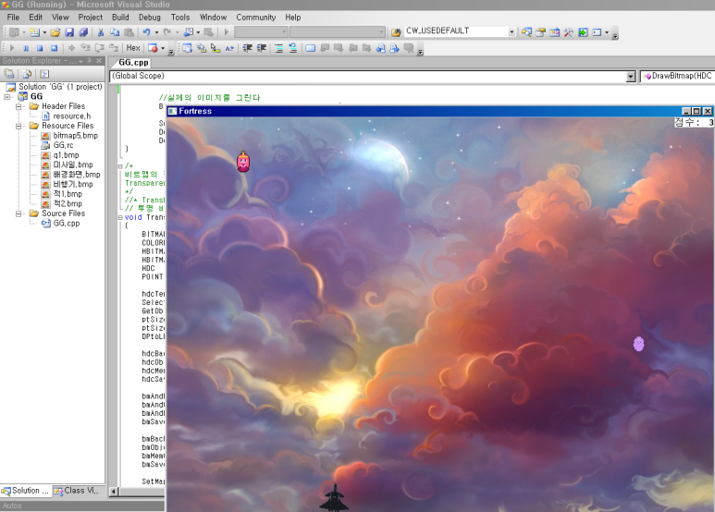
Task: Click Properties icon in Solution Explorer toolbar
Action: 9,74
